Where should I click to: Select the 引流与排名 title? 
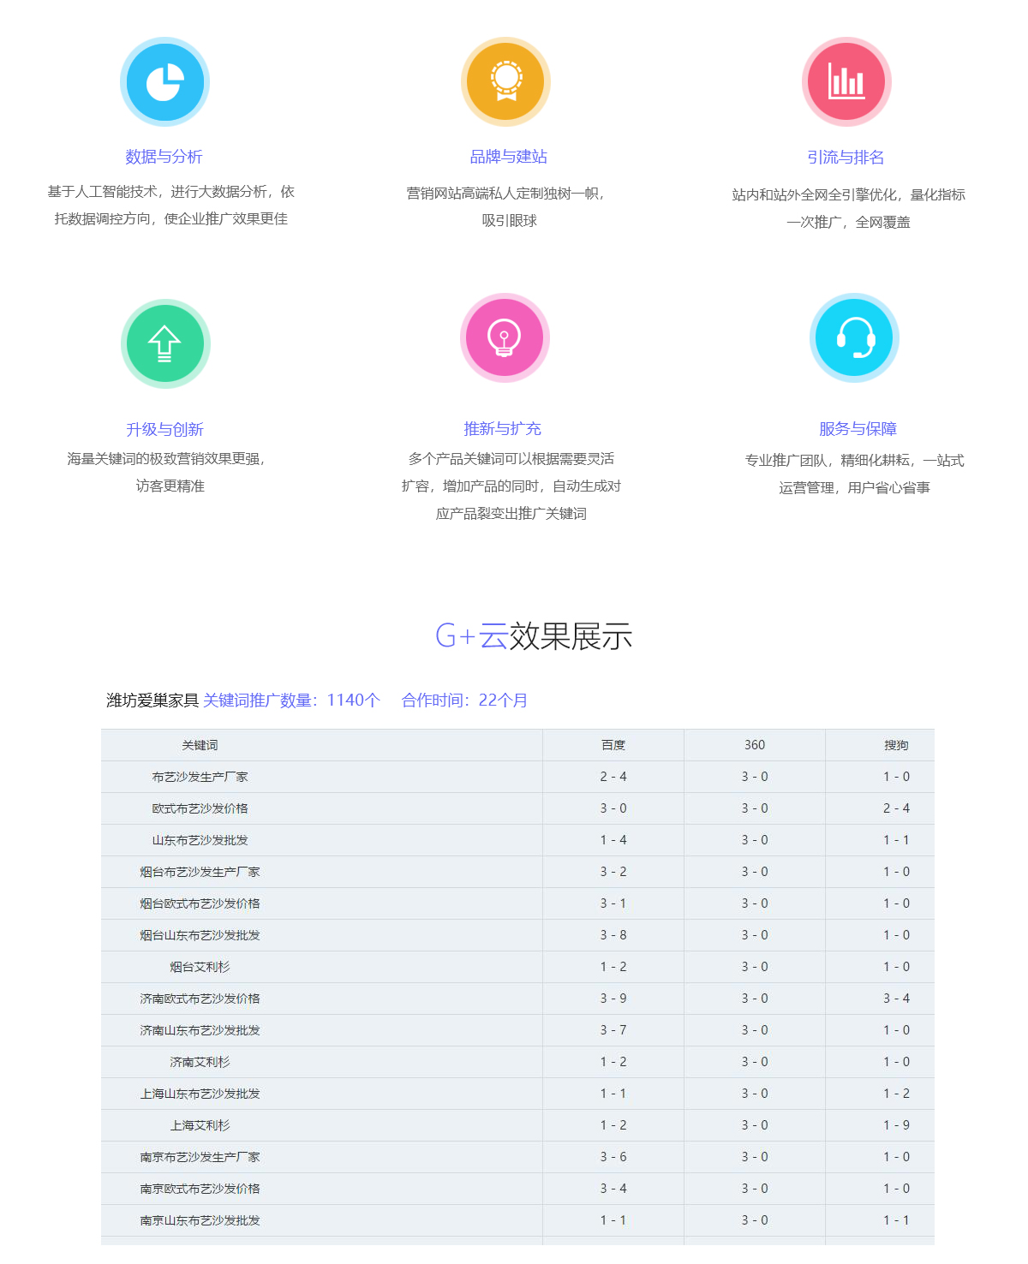[846, 158]
